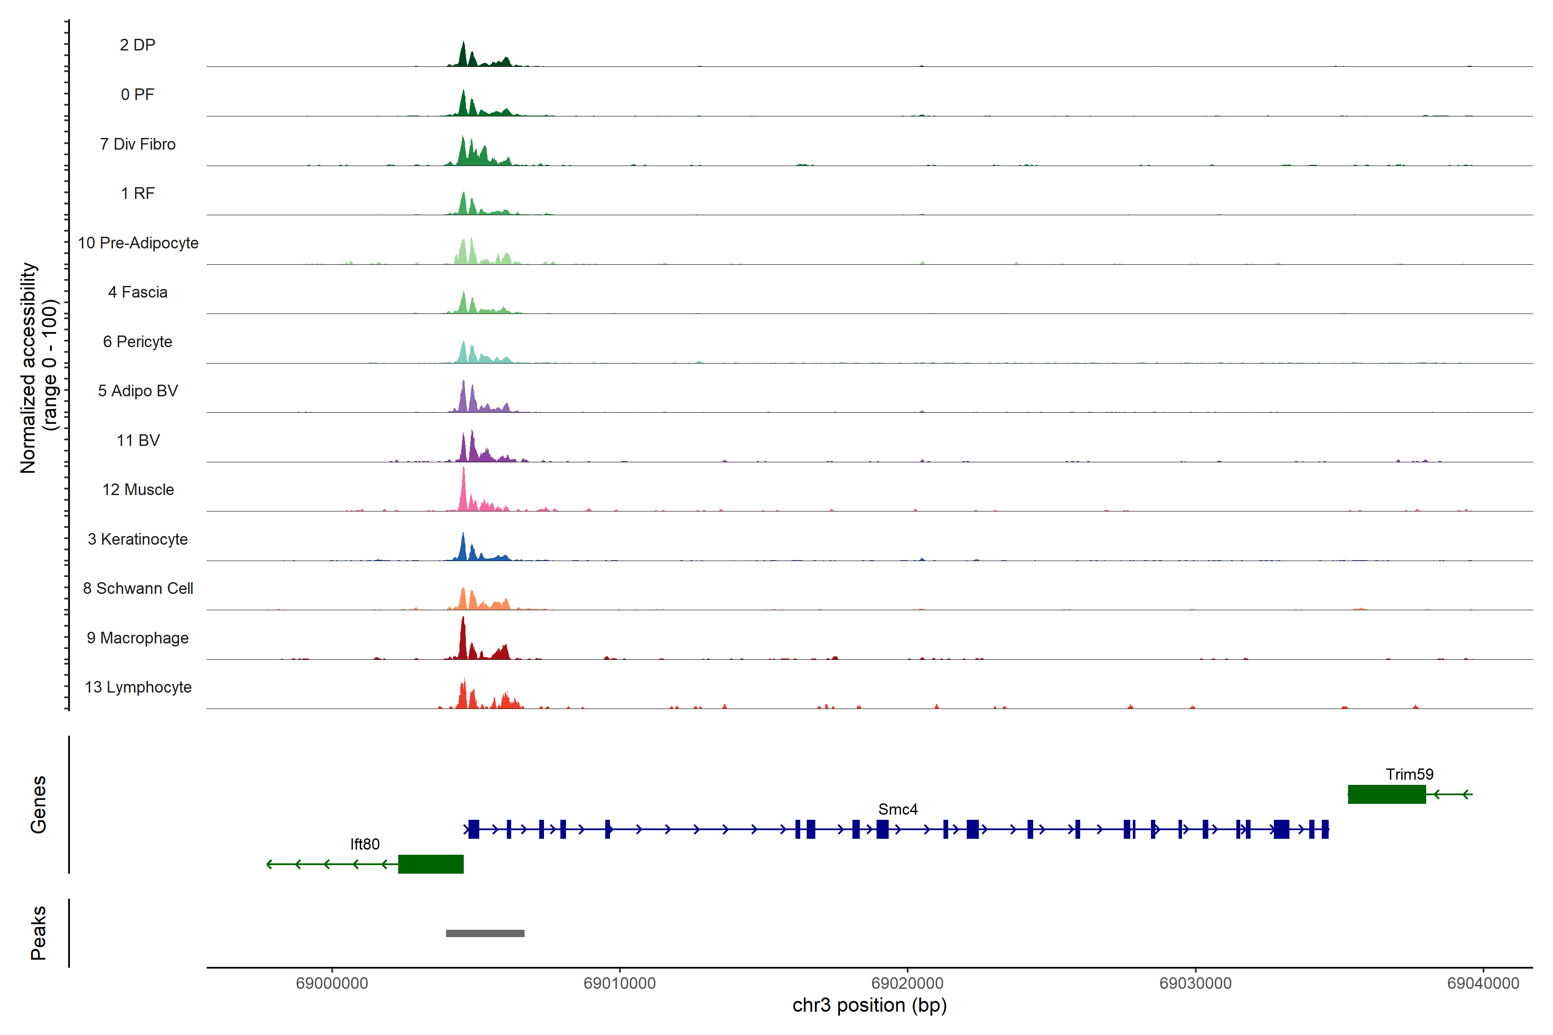Click the chr3 position axis title
The image size is (1553, 1035).
coord(869,1005)
